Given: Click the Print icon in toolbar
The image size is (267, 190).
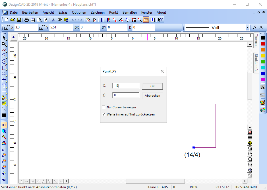Looking at the screenshot, I should point(26,20).
